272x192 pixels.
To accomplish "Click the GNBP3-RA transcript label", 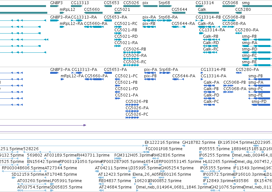I will (60, 17).
